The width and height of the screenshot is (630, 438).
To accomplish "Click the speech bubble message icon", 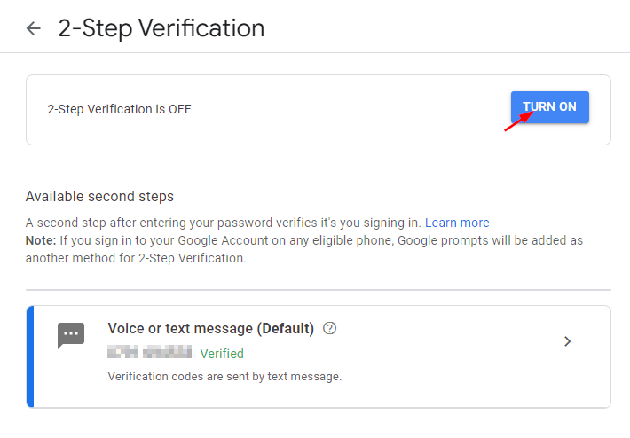I will 71,335.
